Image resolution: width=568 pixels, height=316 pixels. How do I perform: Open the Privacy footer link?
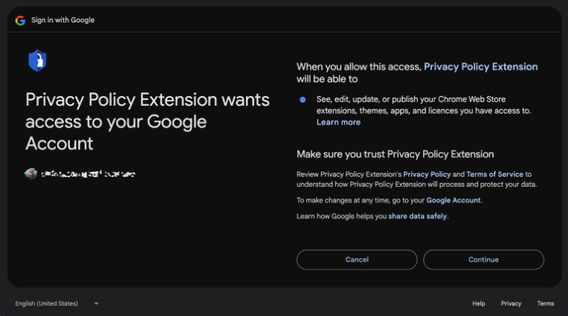point(511,303)
